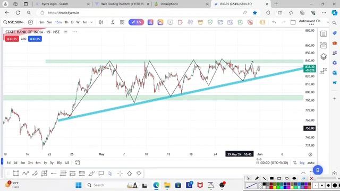This screenshot has height=191, width=340.
Task: Click the blue B avatar button
Action: [318, 170]
